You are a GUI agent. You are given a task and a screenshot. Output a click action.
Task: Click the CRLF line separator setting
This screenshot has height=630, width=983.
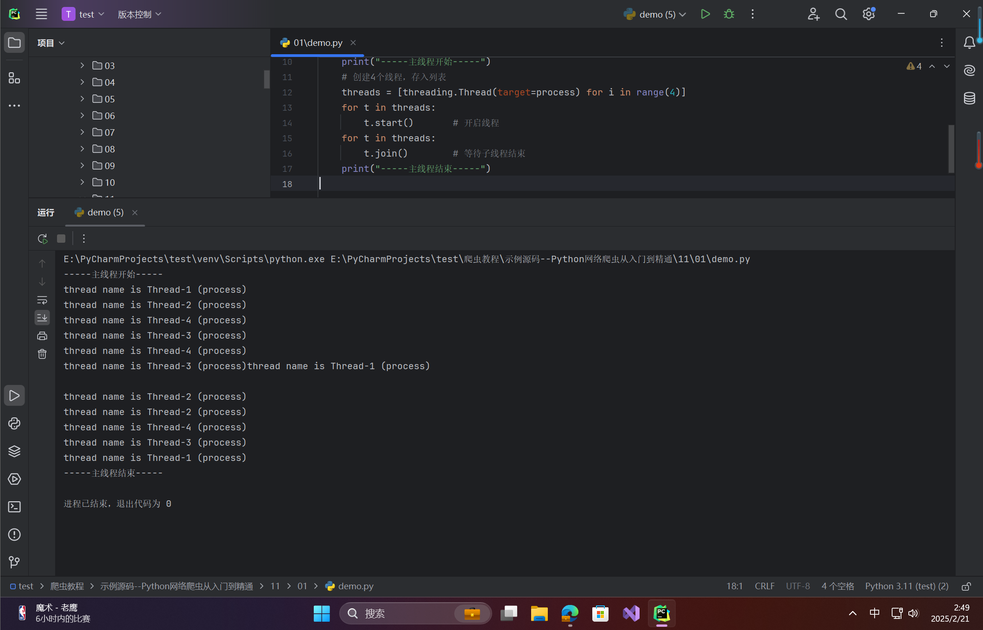(764, 586)
